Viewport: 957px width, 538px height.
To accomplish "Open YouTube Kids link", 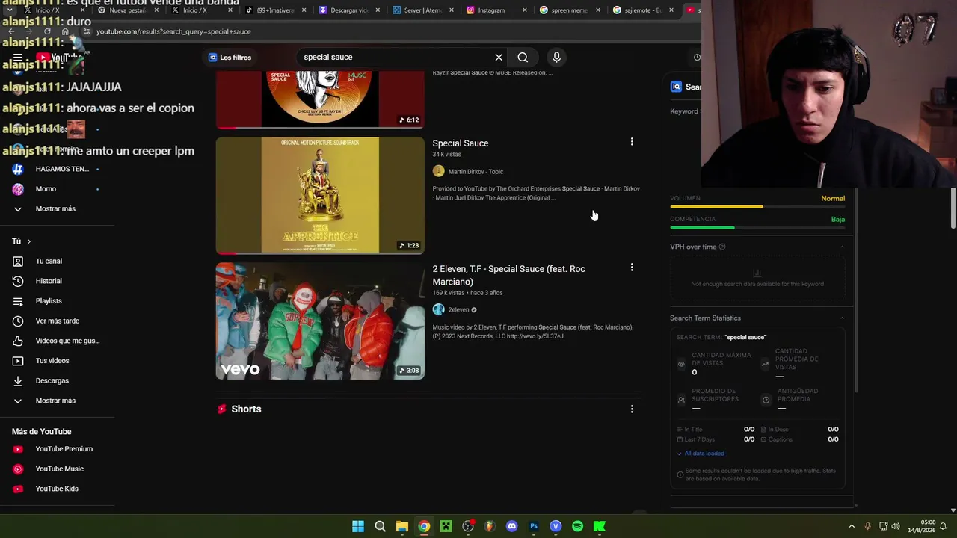I will point(57,489).
